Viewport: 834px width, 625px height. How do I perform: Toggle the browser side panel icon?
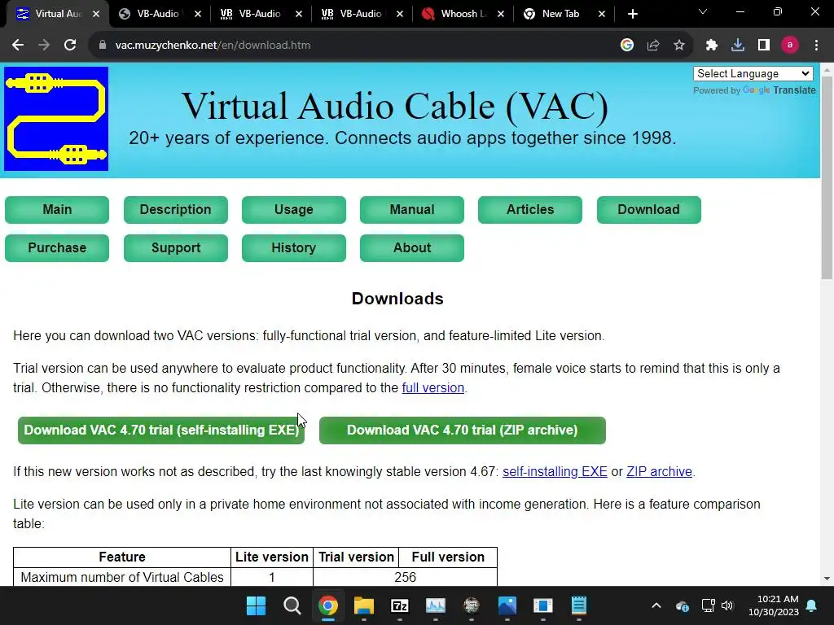click(764, 46)
